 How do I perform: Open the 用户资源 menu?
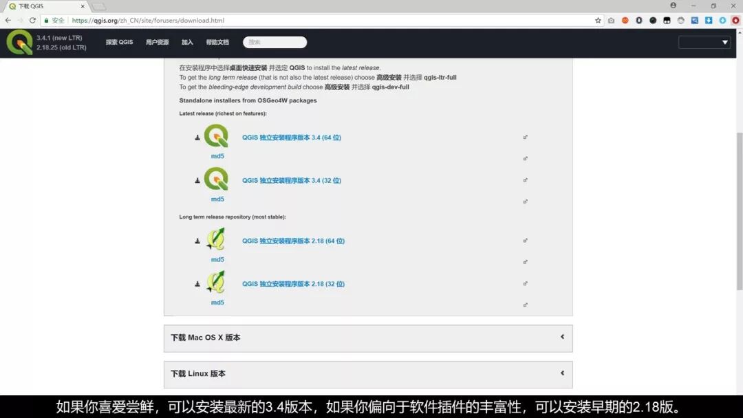pyautogui.click(x=158, y=42)
